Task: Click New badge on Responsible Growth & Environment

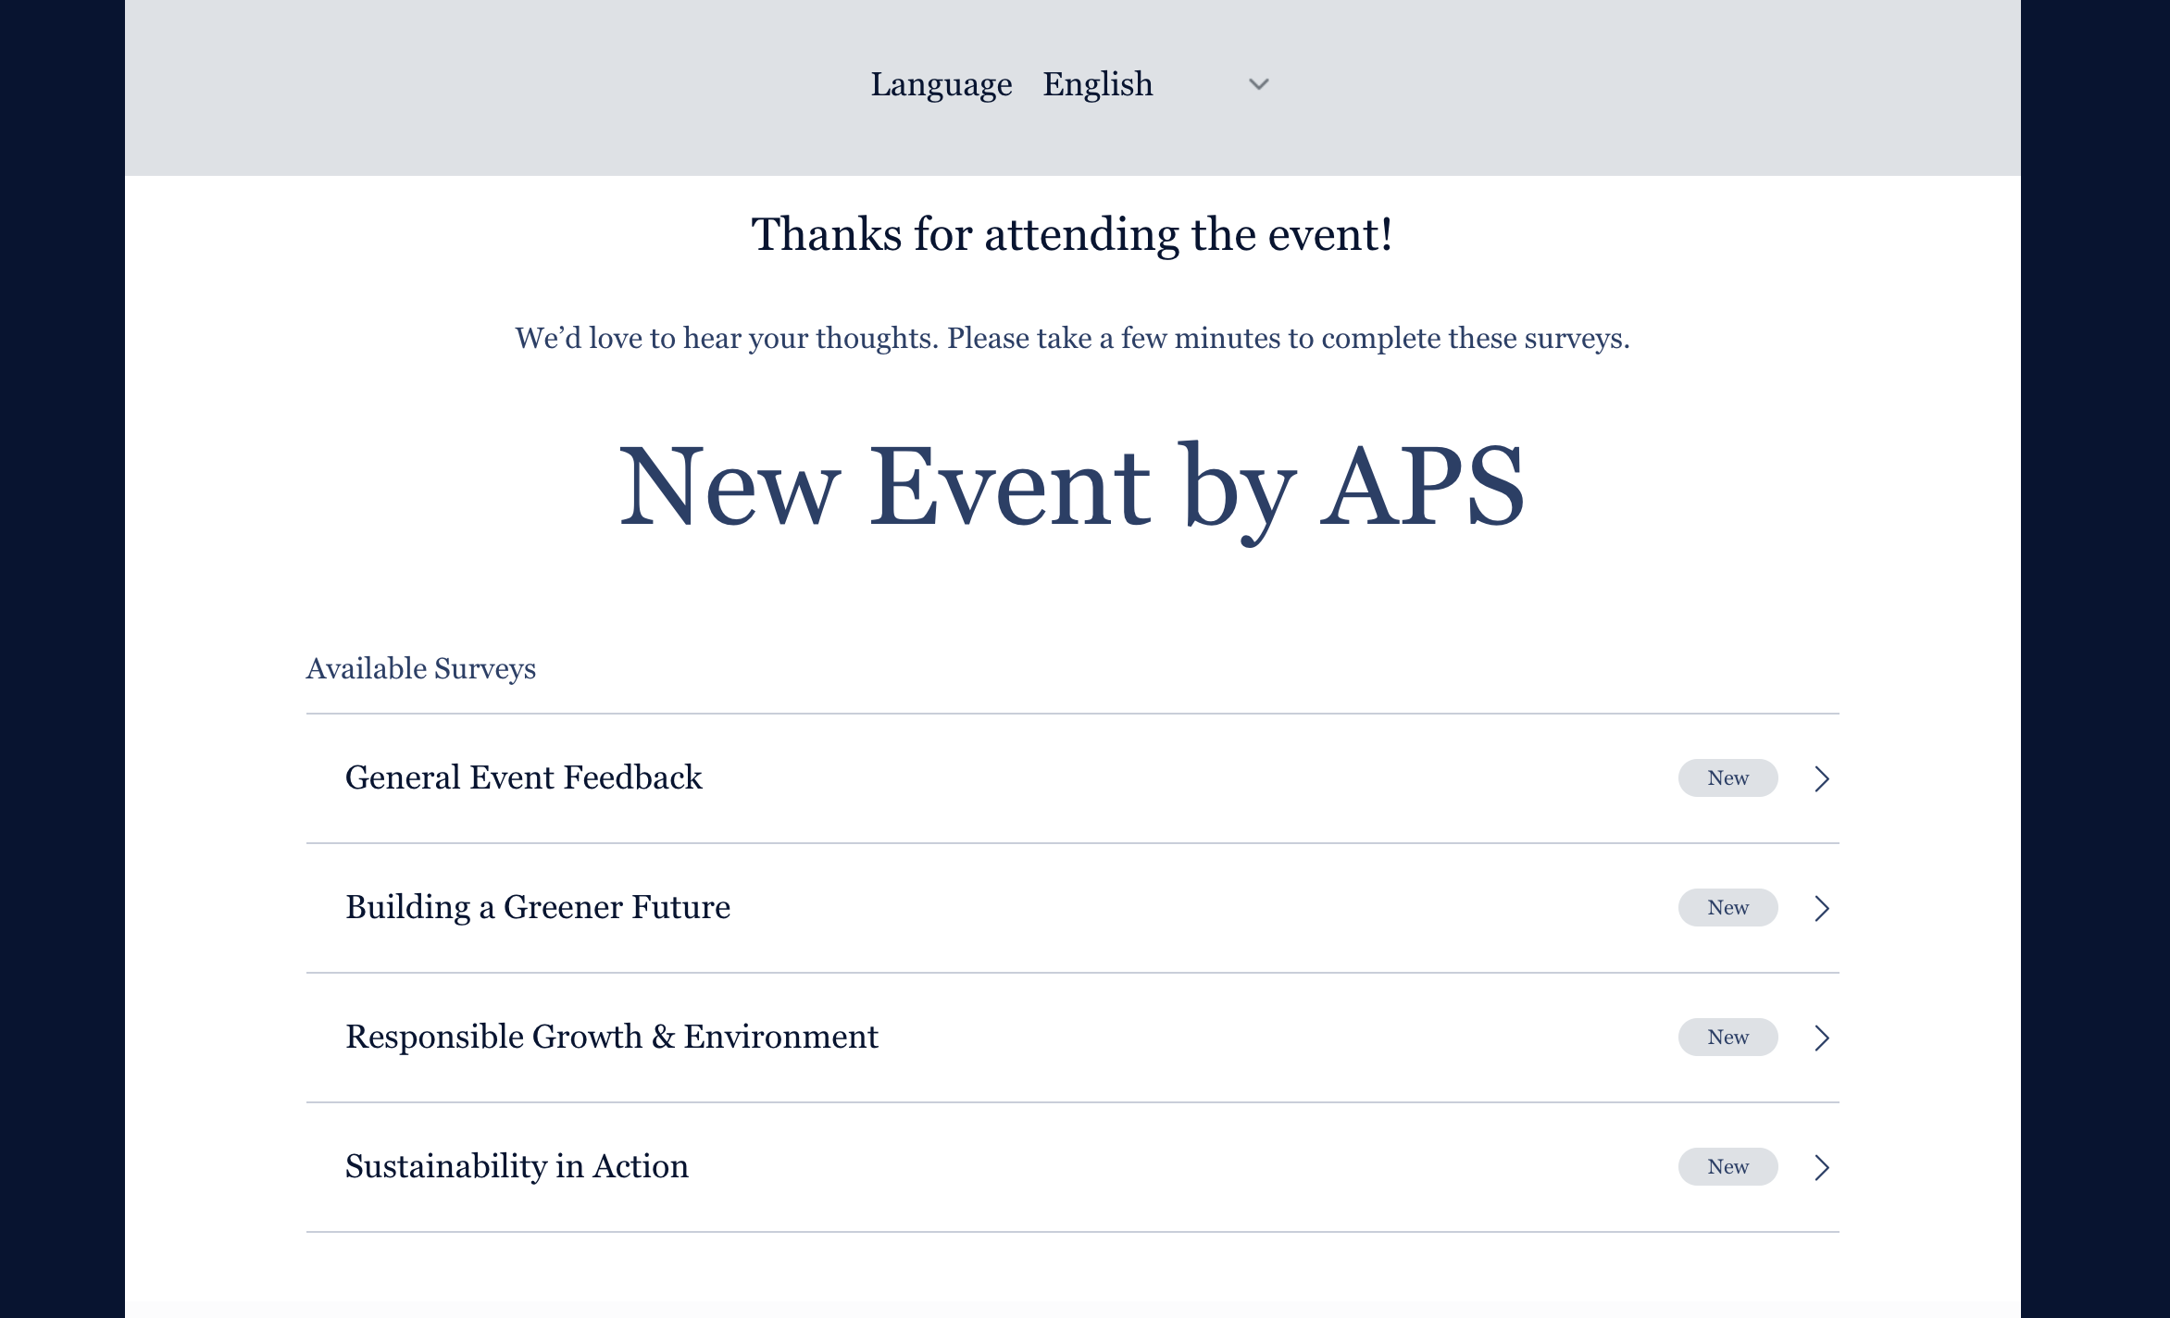Action: [1727, 1038]
